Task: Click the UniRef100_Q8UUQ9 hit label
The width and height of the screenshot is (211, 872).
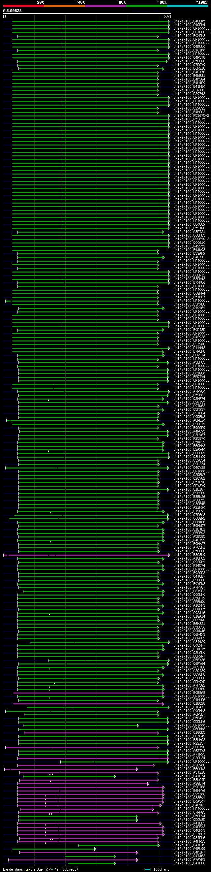Action: pos(189,457)
